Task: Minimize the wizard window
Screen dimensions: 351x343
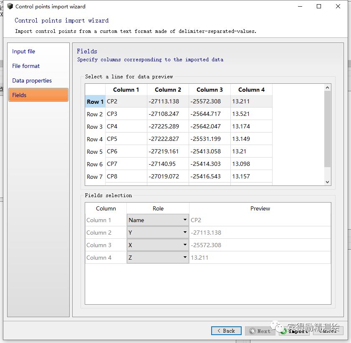Action: [x=300, y=6]
